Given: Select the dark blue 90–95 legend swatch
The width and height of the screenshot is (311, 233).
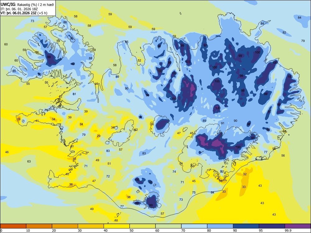Looking at the screenshot, I should [246, 226].
